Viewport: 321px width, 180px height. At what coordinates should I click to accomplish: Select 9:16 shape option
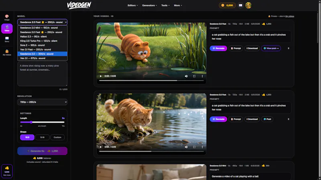pos(43,137)
